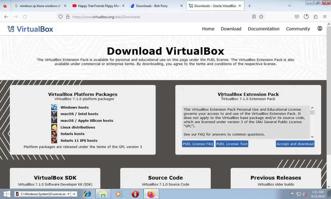Image resolution: width=331 pixels, height=199 pixels.
Task: Click the taskbar address Go arrow
Action: (x=74, y=194)
